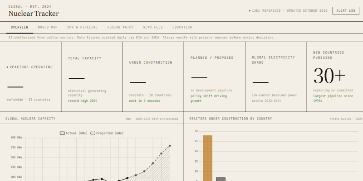Click the Global Nuclear Capacity heading
The image size is (363, 181).
pos(30,119)
